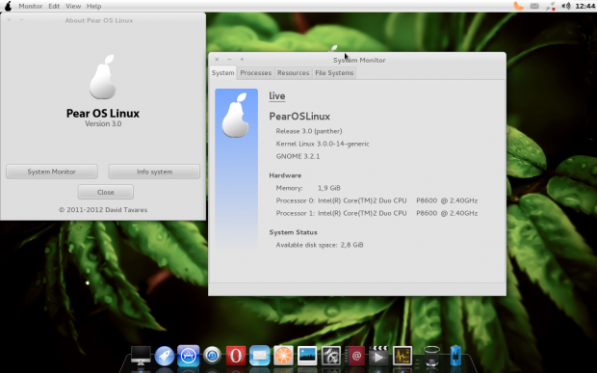Open the photo viewer icon in dock
Screen dimensions: 597x373
point(307,356)
